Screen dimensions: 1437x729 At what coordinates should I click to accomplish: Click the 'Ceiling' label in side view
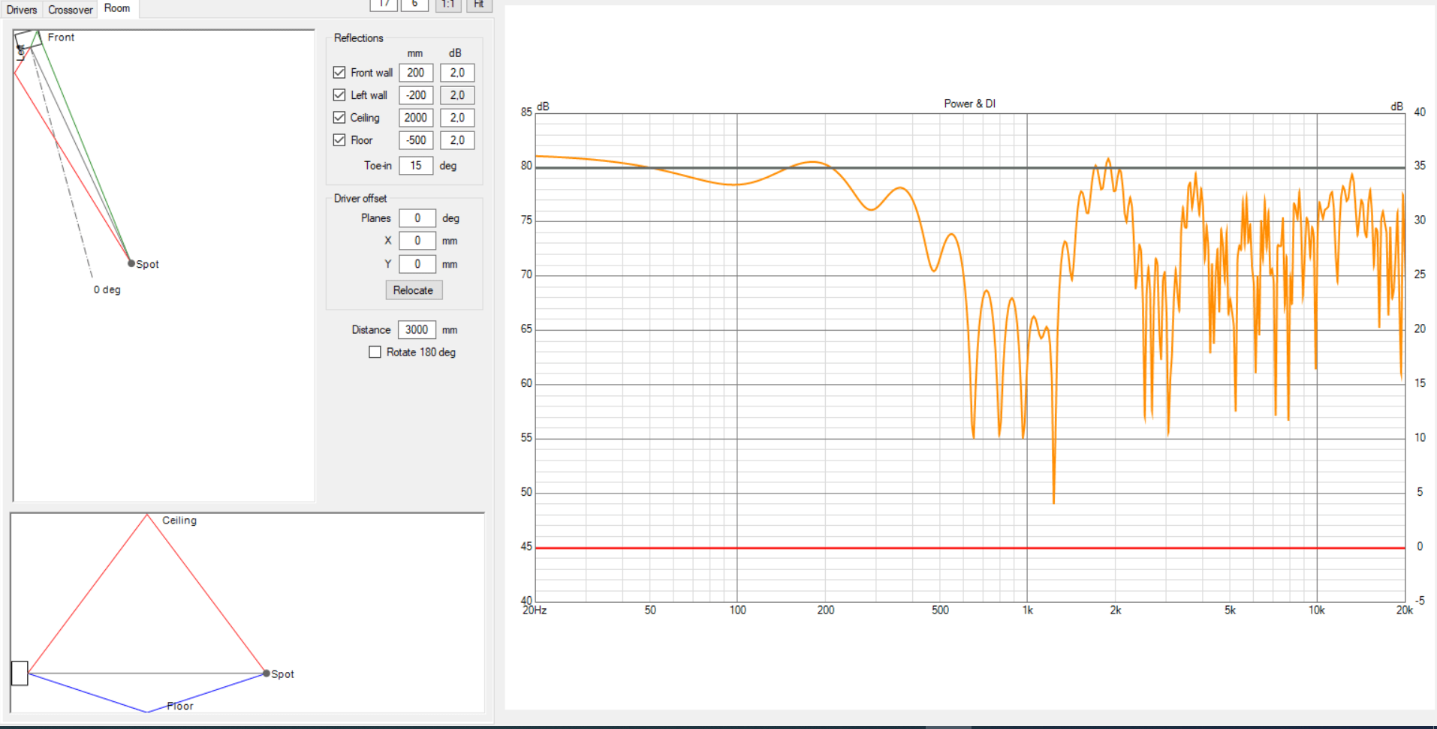click(x=179, y=520)
